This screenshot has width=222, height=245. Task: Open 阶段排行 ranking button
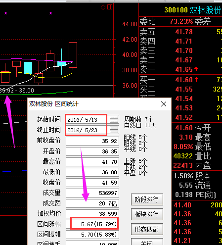point(147,199)
